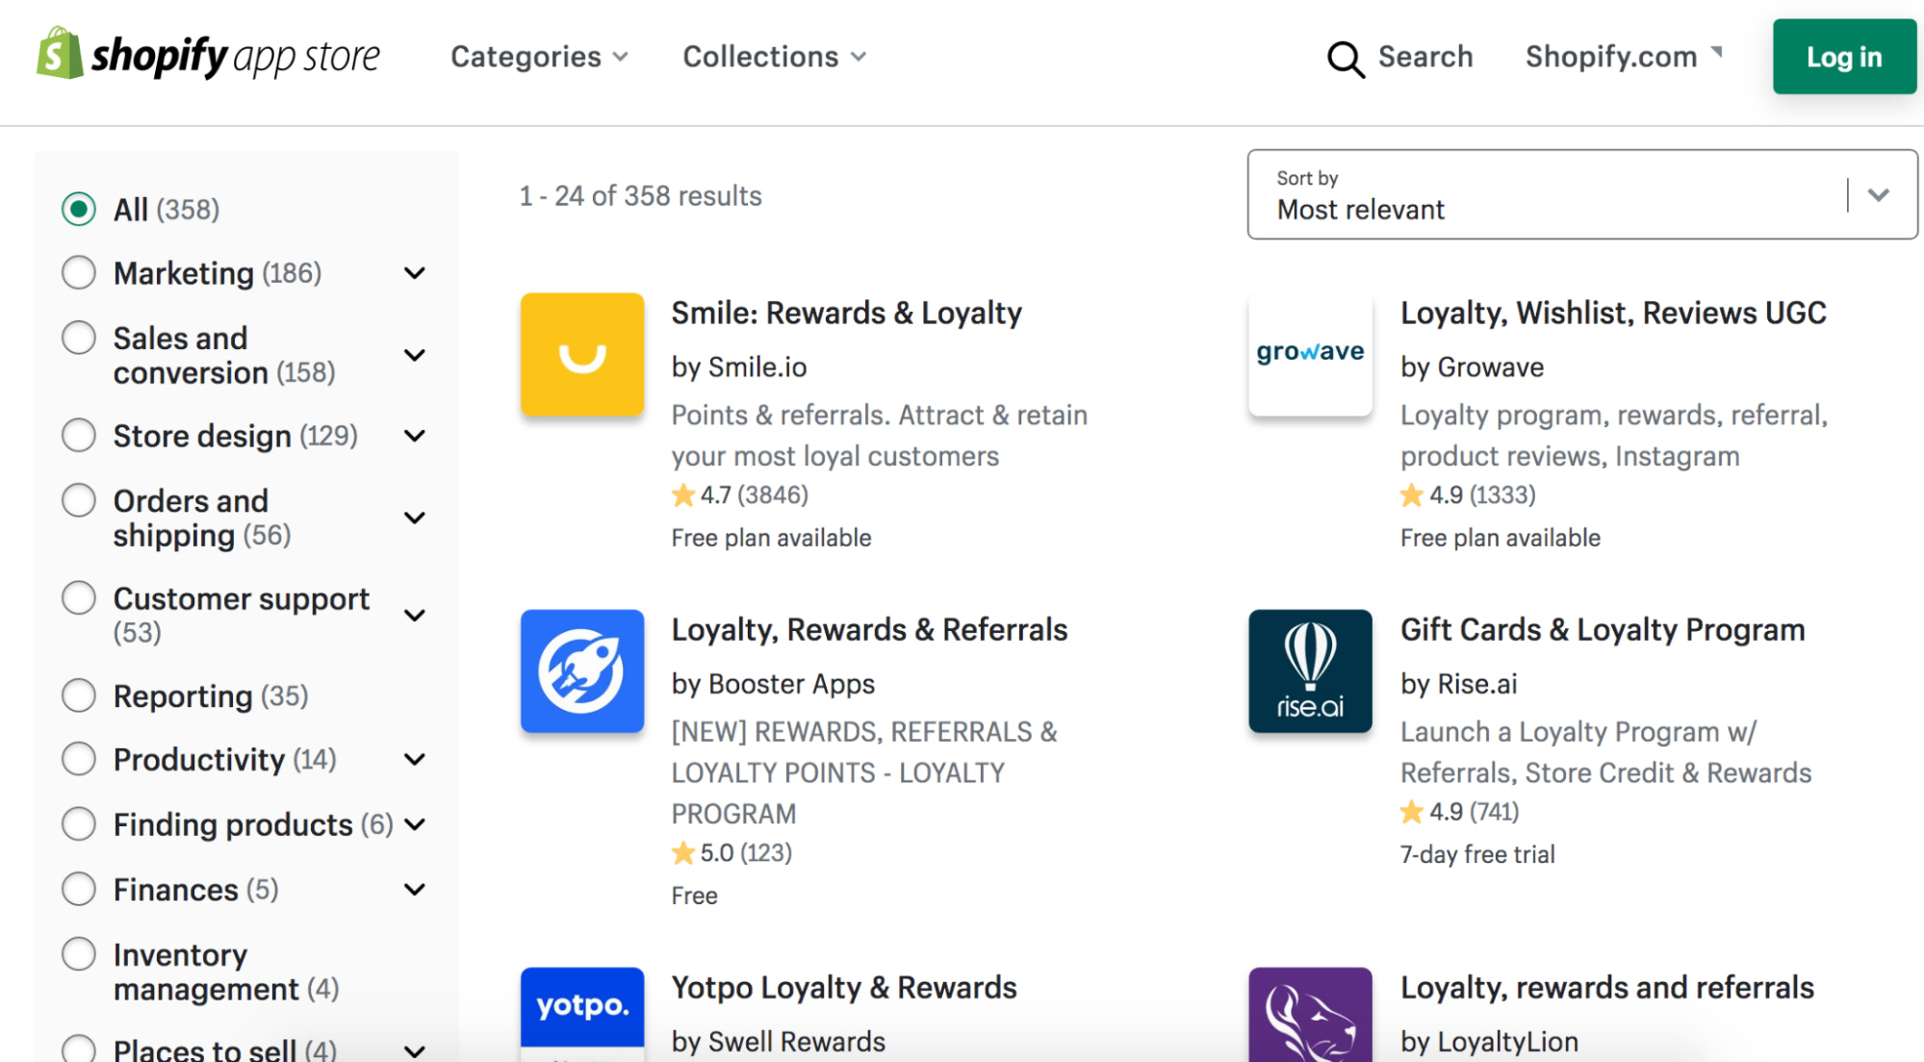Viewport: 1924px width, 1062px height.
Task: Open the Gift Cards & Loyalty Program link
Action: (x=1602, y=630)
